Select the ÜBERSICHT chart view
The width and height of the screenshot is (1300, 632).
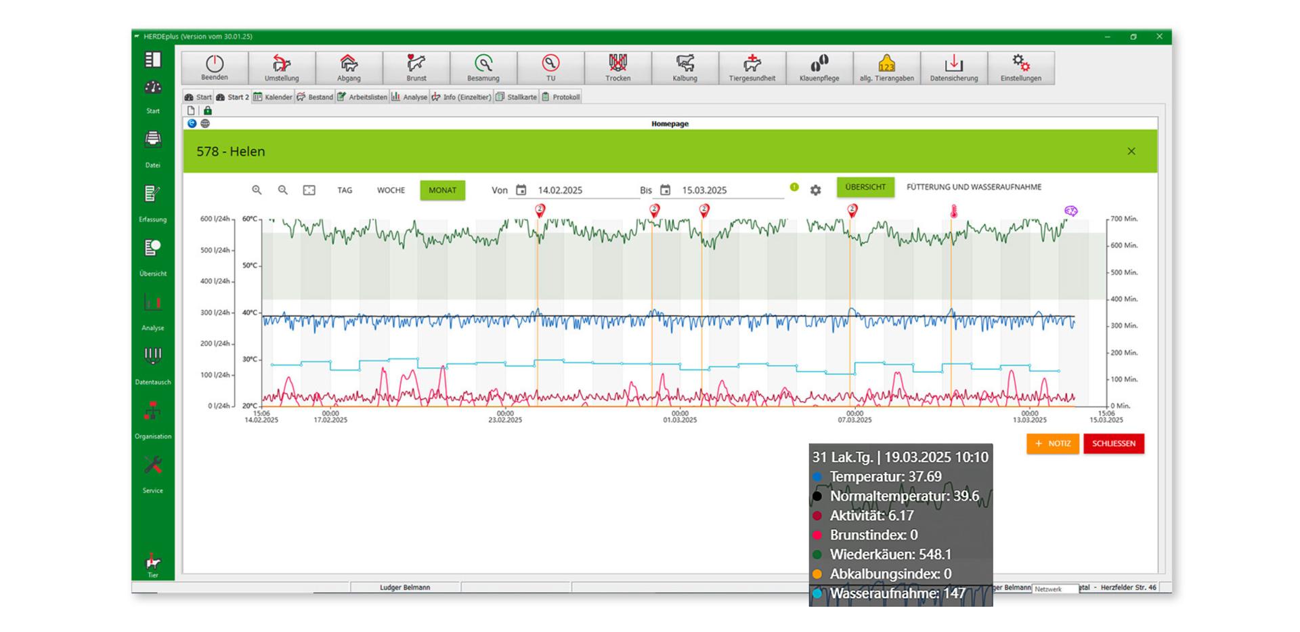coord(865,187)
